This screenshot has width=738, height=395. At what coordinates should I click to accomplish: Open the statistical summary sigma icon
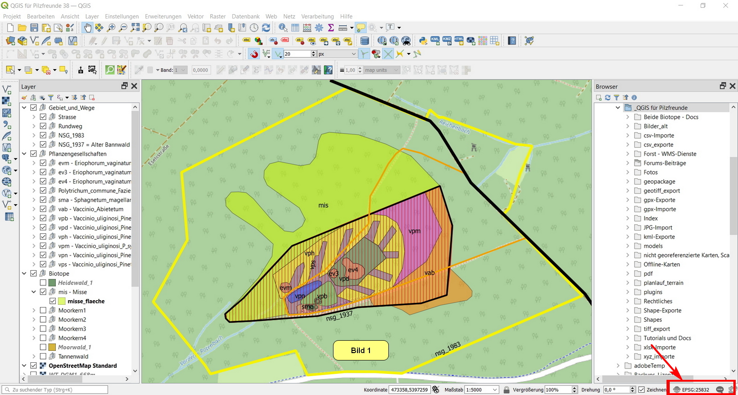coord(331,28)
